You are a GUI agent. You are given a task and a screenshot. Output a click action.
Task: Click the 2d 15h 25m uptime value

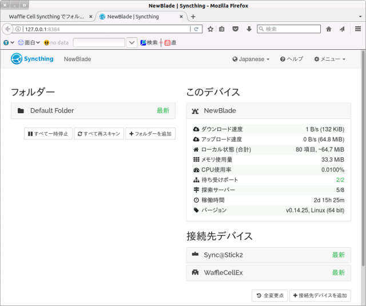point(329,200)
